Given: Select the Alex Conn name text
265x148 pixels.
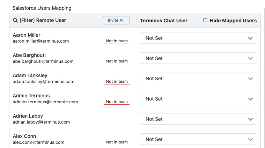Looking at the screenshot, I should 24,136.
